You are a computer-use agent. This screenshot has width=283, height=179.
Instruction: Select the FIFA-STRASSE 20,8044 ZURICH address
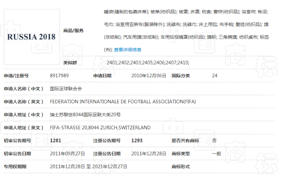pos(100,127)
